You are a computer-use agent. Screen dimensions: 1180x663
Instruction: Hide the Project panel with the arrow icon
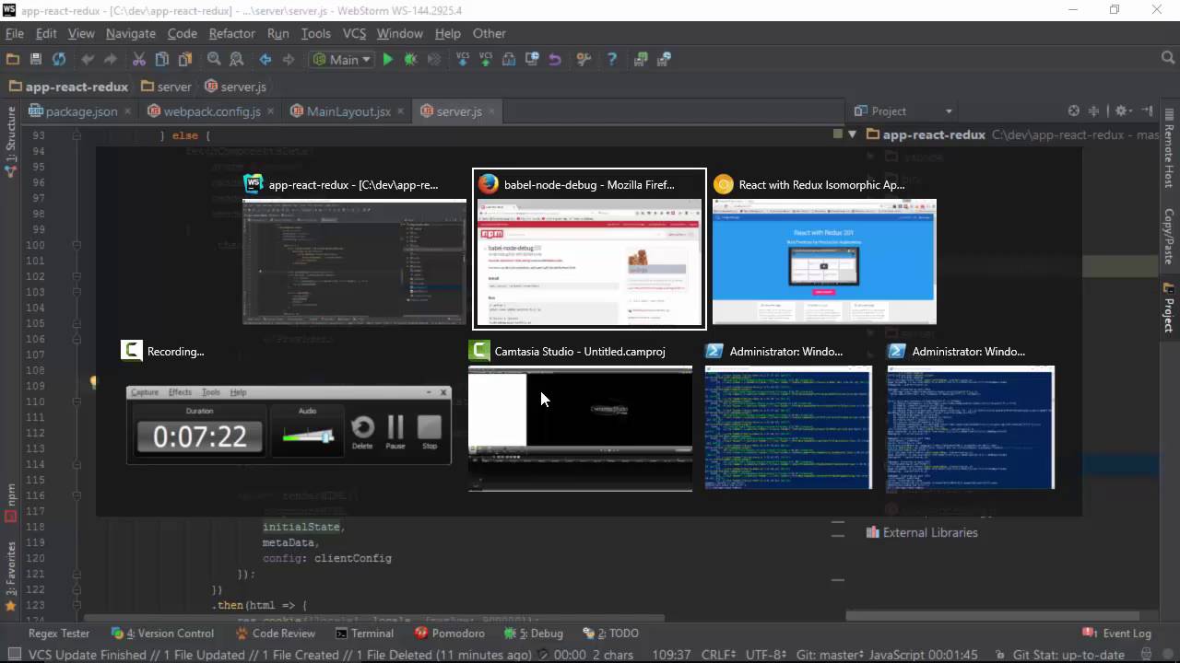(x=1147, y=110)
